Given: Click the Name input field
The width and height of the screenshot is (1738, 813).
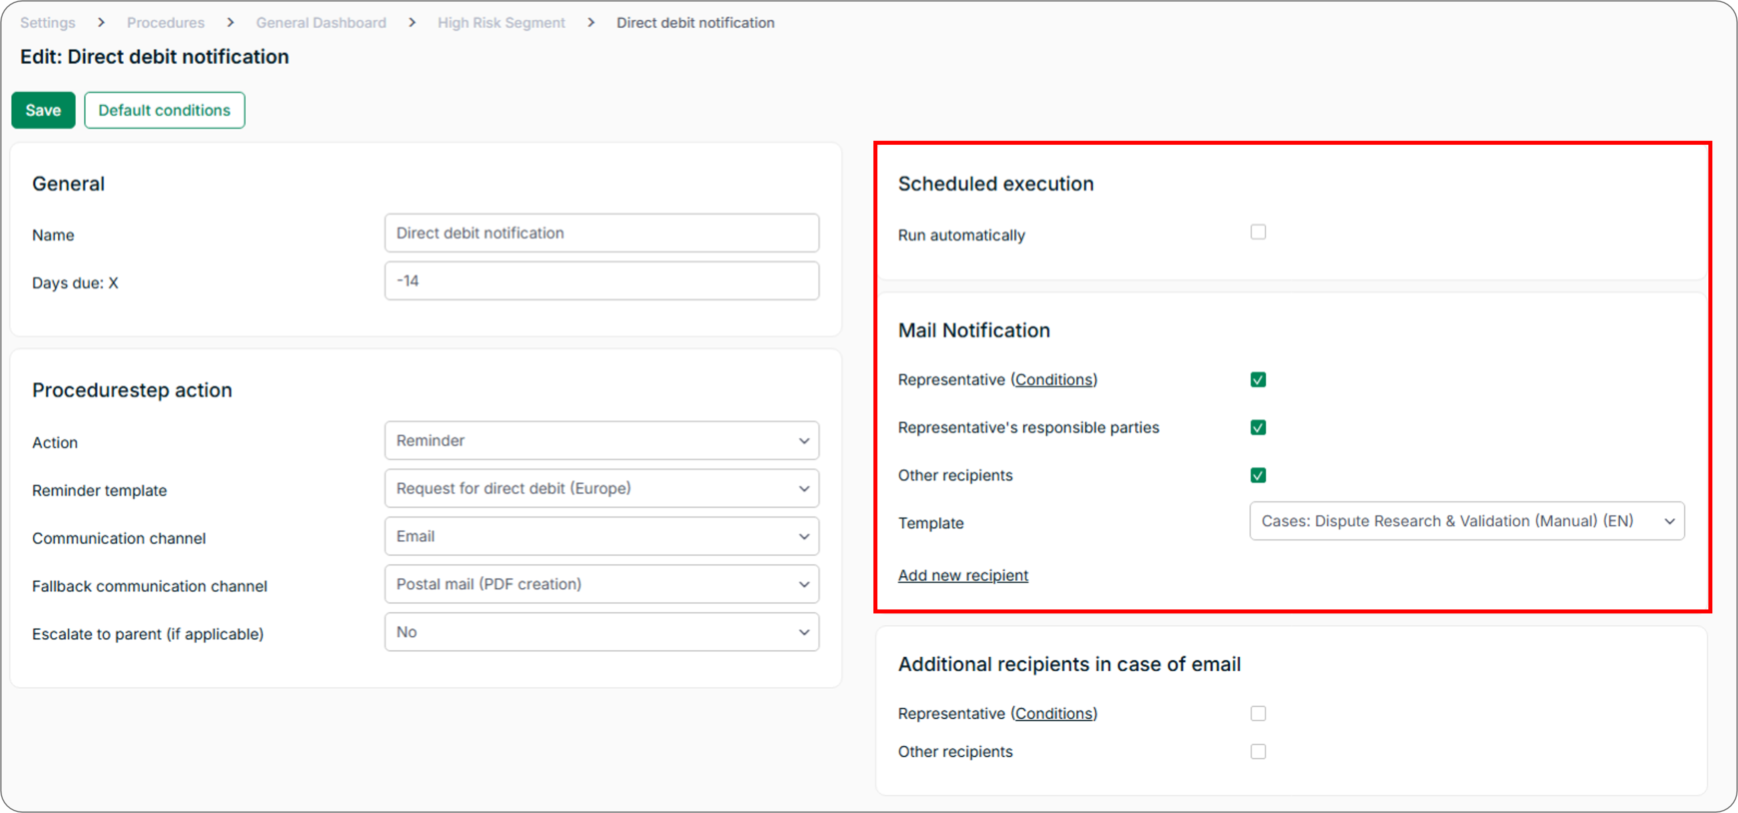Looking at the screenshot, I should tap(601, 233).
